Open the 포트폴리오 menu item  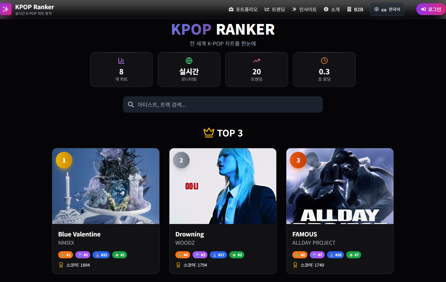[243, 9]
